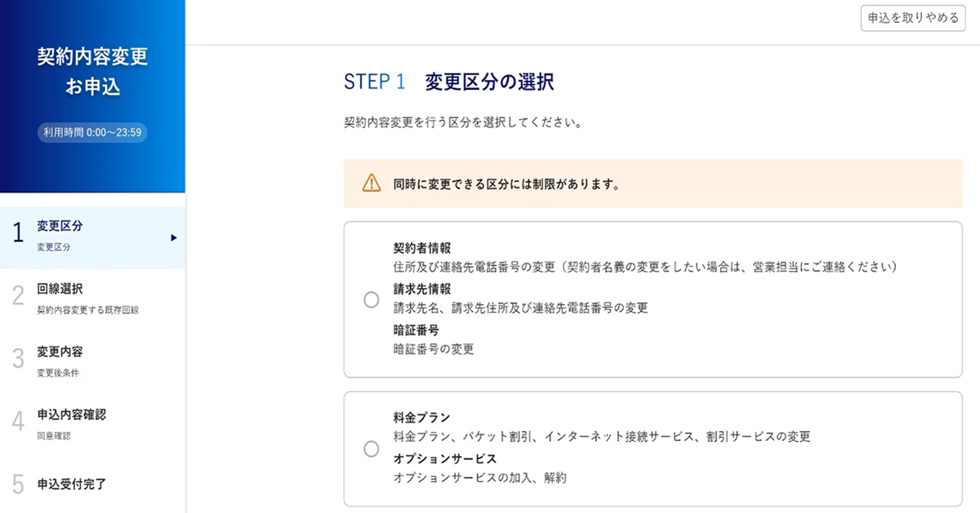Click the 契約内容変更 お申込 header title
Viewport: 980px width, 513px height.
click(x=92, y=71)
